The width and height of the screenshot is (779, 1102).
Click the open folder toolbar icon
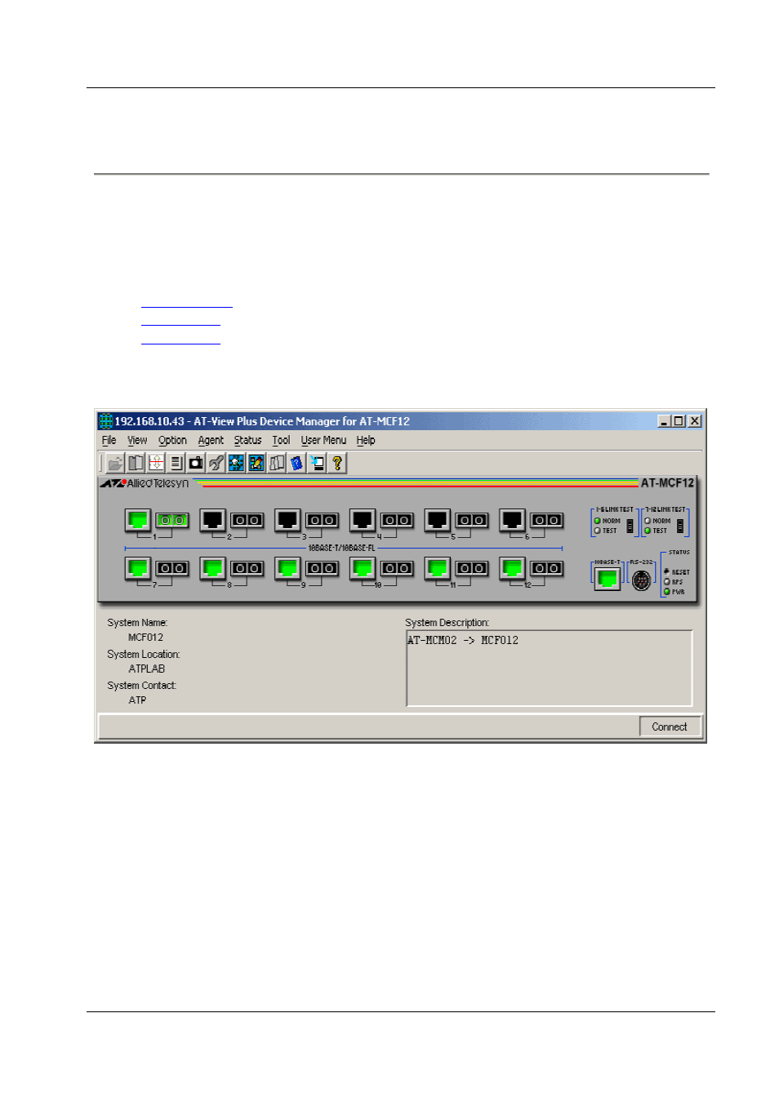115,464
